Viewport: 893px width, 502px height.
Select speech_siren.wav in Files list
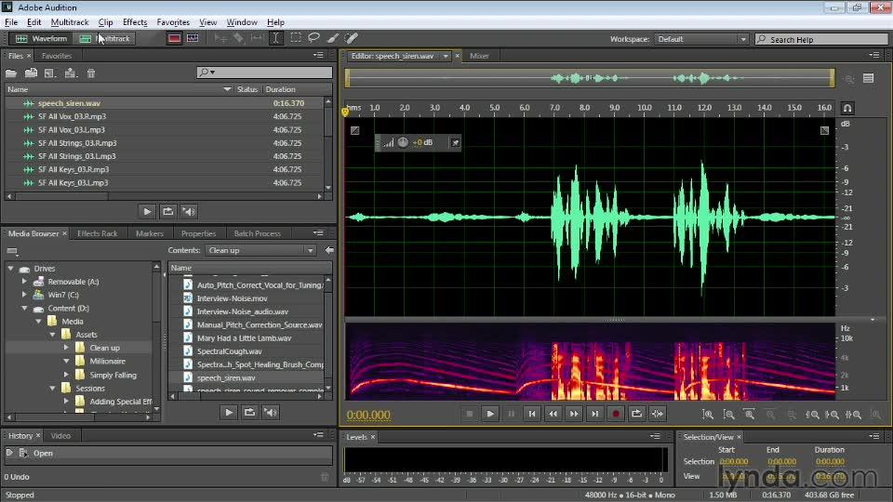pos(164,103)
